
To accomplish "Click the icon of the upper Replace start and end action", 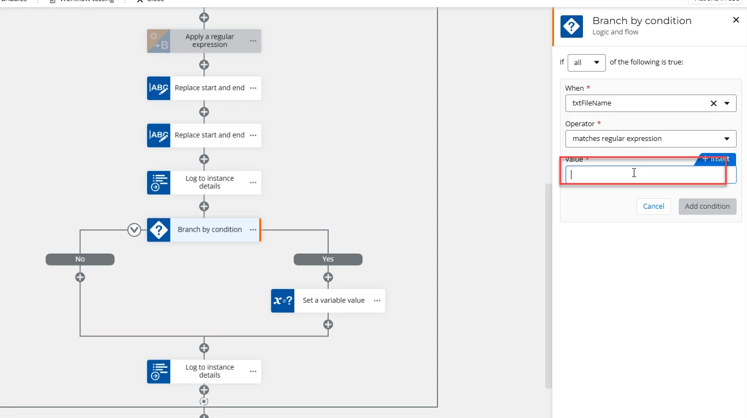I will click(159, 88).
